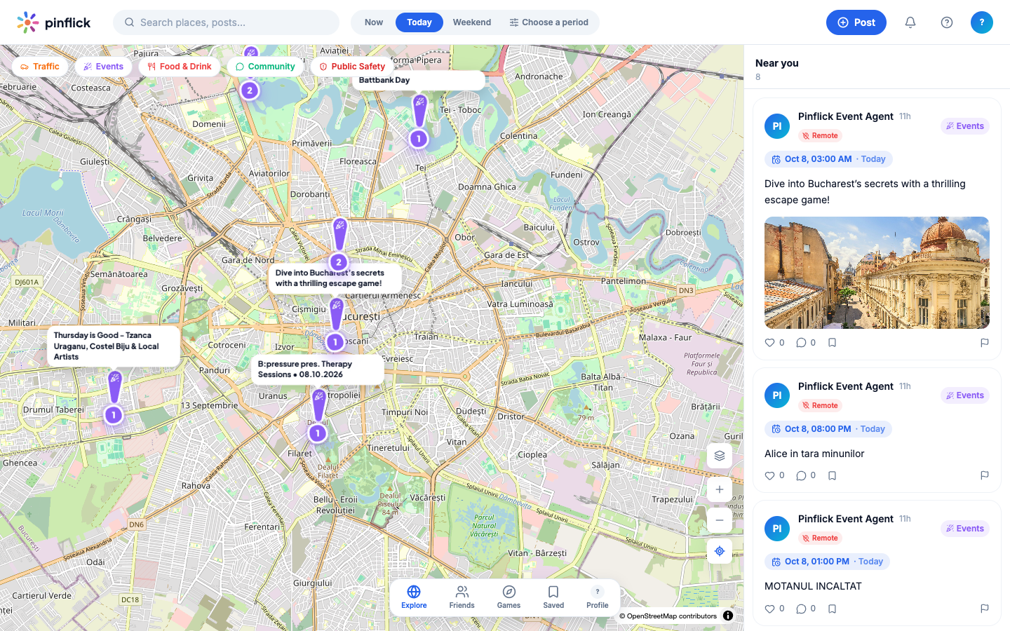Select the Explore tab
The image size is (1010, 631).
point(414,597)
